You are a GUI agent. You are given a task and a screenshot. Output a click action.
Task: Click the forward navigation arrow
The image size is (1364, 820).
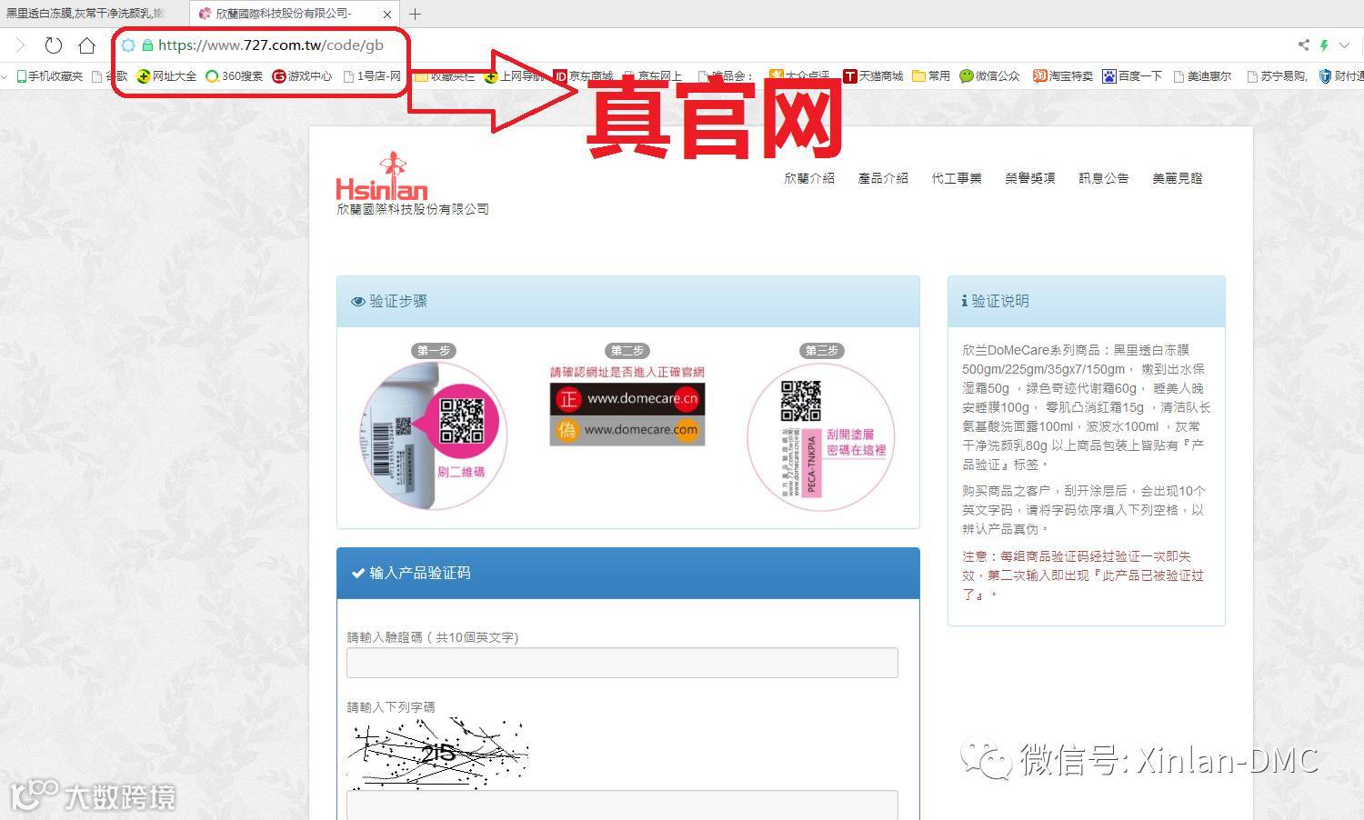tap(21, 45)
